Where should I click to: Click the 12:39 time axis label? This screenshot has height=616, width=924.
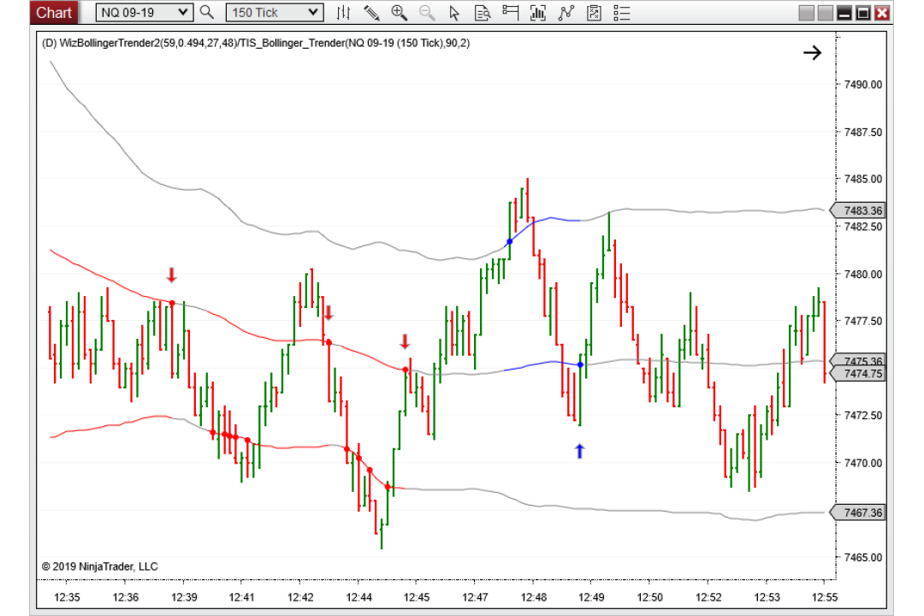tap(184, 597)
